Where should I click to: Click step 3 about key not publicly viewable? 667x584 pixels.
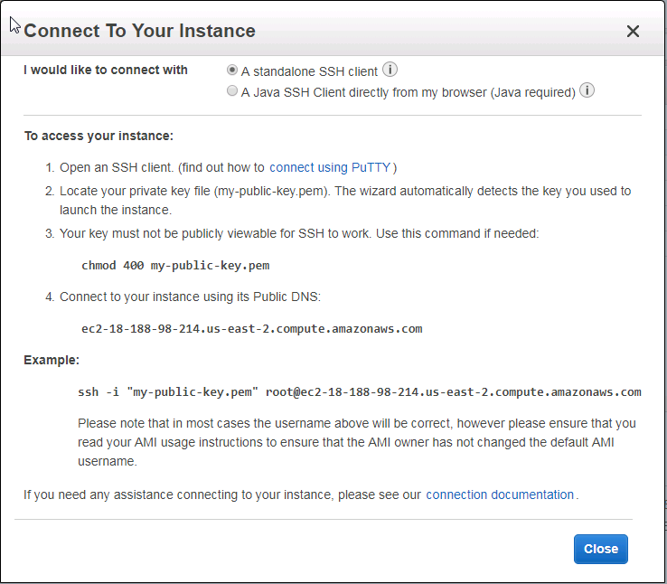(x=298, y=233)
